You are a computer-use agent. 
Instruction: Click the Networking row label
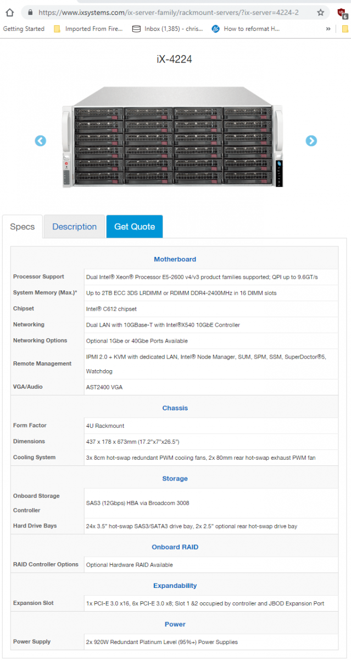[29, 324]
